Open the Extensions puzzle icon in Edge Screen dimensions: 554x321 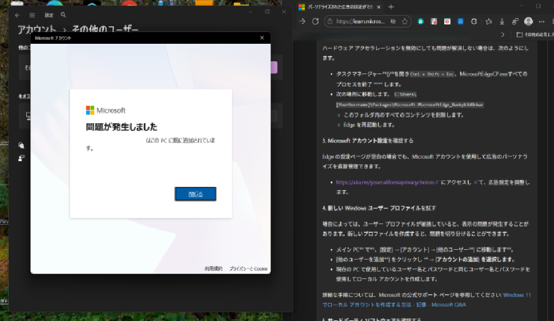pyautogui.click(x=474, y=22)
